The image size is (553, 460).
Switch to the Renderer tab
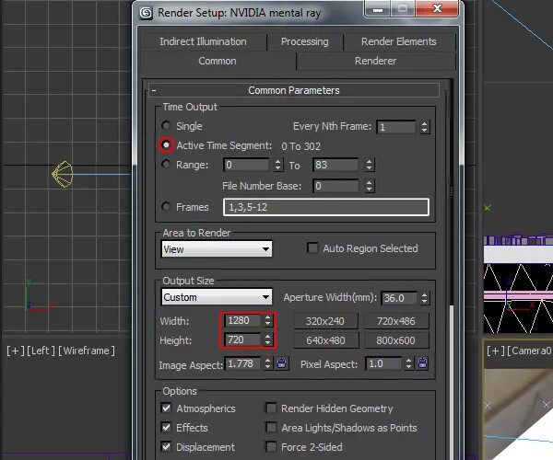(376, 61)
